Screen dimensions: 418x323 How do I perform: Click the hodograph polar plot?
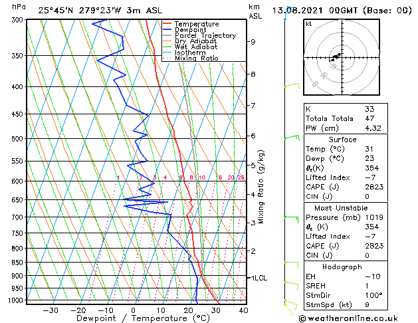(342, 57)
